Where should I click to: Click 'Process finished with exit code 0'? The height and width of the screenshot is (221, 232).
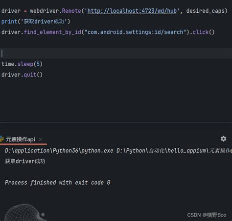point(58,183)
